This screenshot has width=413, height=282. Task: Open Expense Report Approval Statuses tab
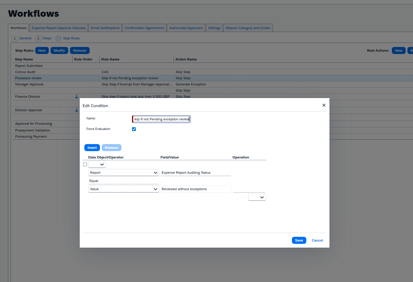tap(58, 28)
